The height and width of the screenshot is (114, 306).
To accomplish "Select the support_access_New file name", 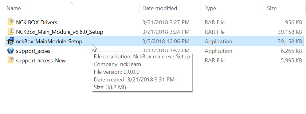I will pos(41,61).
